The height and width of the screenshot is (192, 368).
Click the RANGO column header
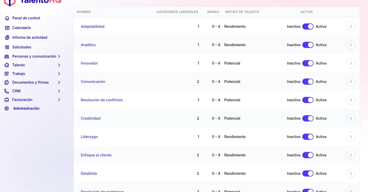(x=213, y=12)
